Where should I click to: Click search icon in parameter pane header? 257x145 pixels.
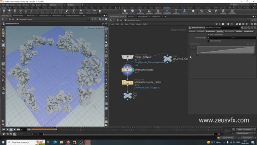click(x=249, y=28)
